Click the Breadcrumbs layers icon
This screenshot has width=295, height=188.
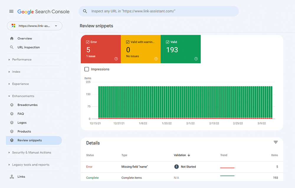[12, 105]
